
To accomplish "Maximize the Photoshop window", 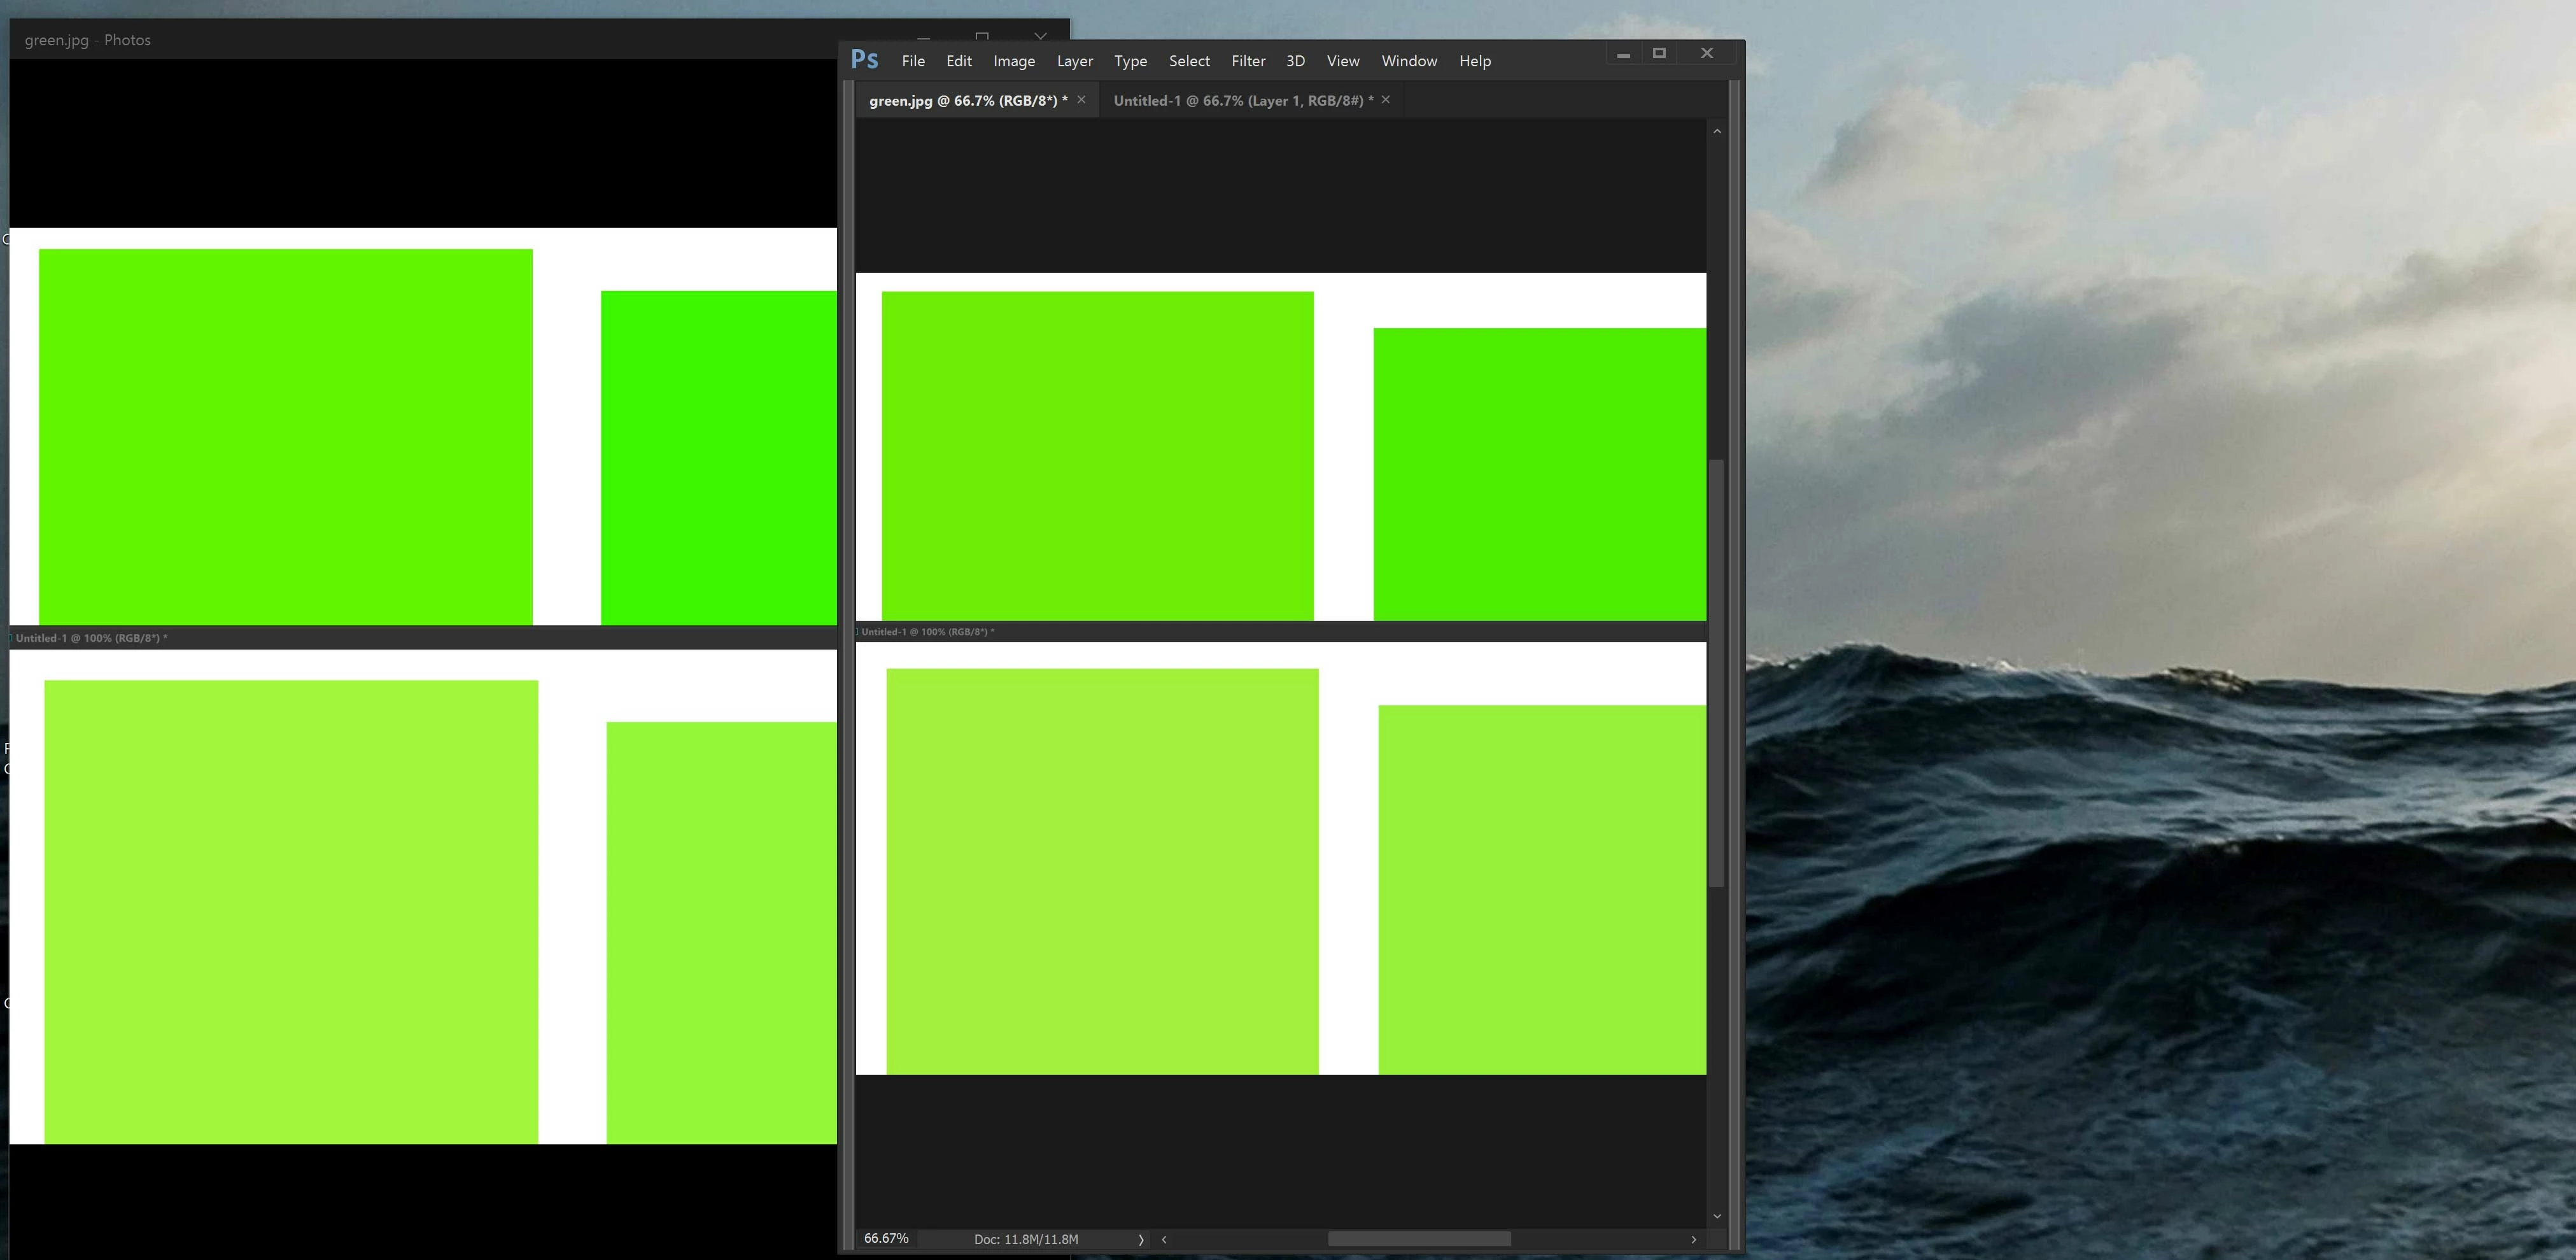I will pyautogui.click(x=1659, y=54).
